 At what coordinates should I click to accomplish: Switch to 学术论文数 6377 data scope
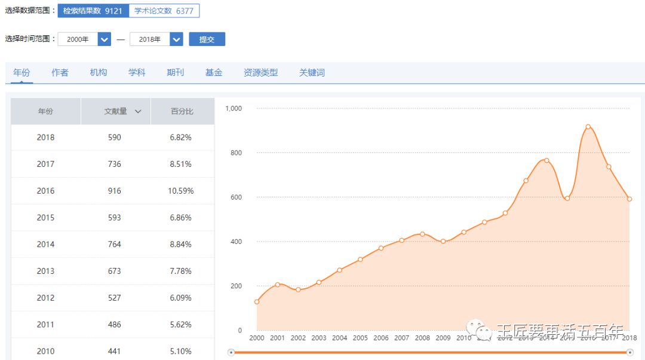tap(165, 10)
